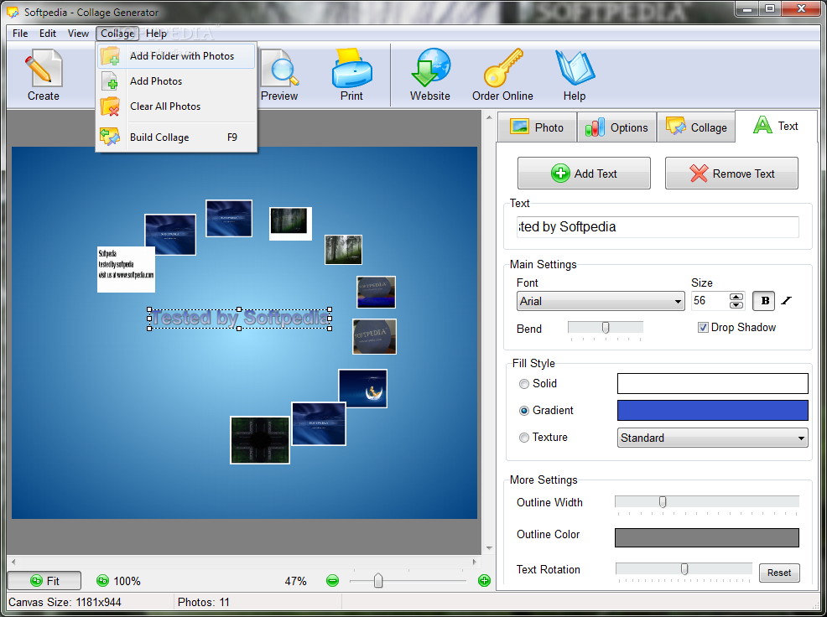Click the Outline Width slider handle

[663, 502]
